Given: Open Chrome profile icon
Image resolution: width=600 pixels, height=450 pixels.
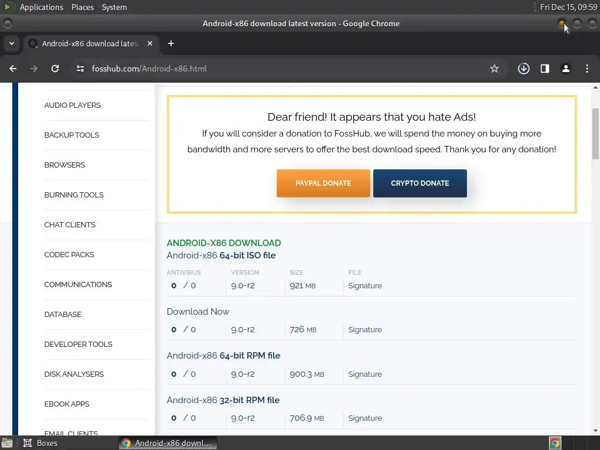Looking at the screenshot, I should 566,69.
